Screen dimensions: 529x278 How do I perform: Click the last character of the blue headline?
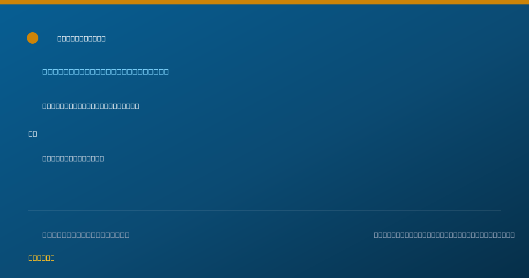tap(166, 71)
